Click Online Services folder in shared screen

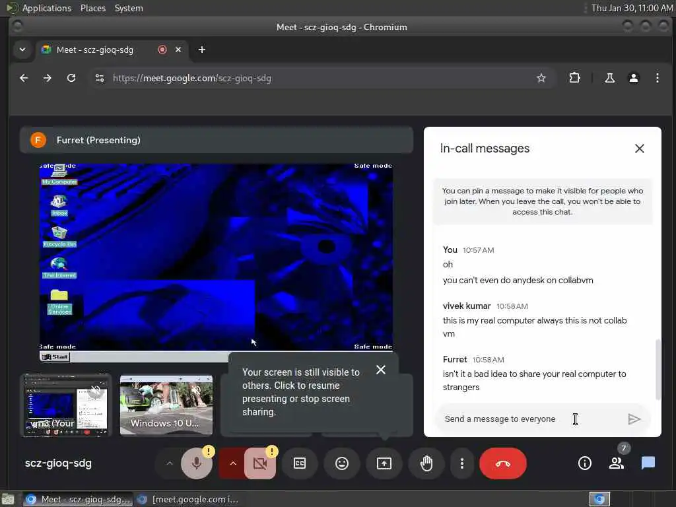tap(59, 302)
